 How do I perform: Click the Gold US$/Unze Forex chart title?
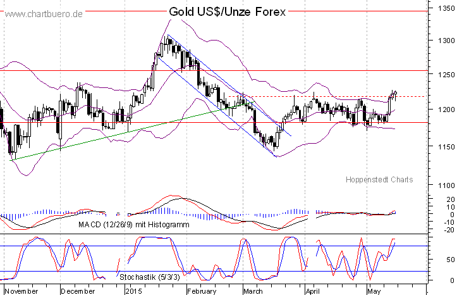[227, 12]
